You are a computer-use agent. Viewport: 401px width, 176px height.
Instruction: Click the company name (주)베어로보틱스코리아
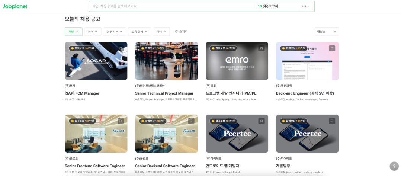click(x=150, y=86)
